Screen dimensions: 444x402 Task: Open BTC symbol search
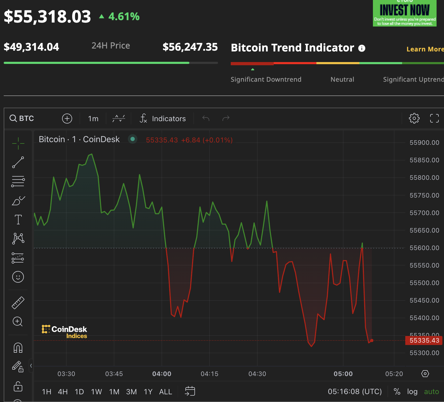click(22, 118)
